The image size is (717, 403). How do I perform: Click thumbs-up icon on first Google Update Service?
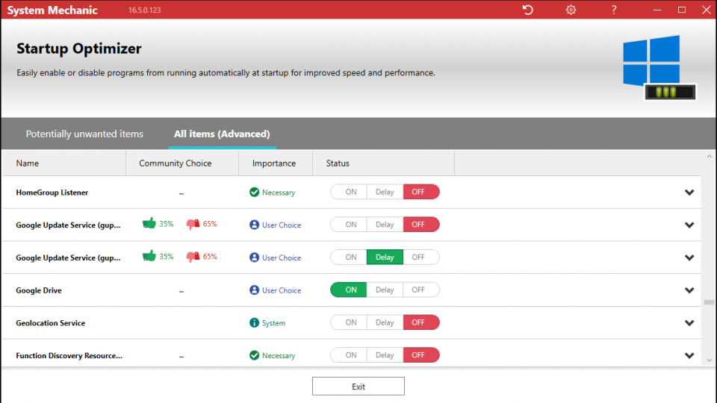(149, 223)
